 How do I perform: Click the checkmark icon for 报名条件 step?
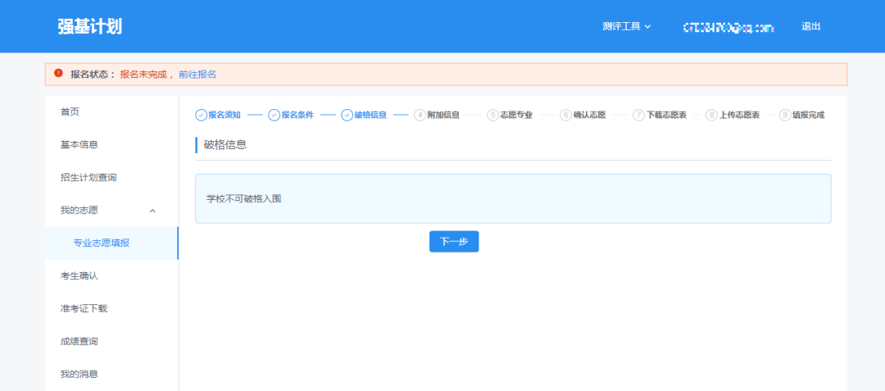tap(274, 115)
